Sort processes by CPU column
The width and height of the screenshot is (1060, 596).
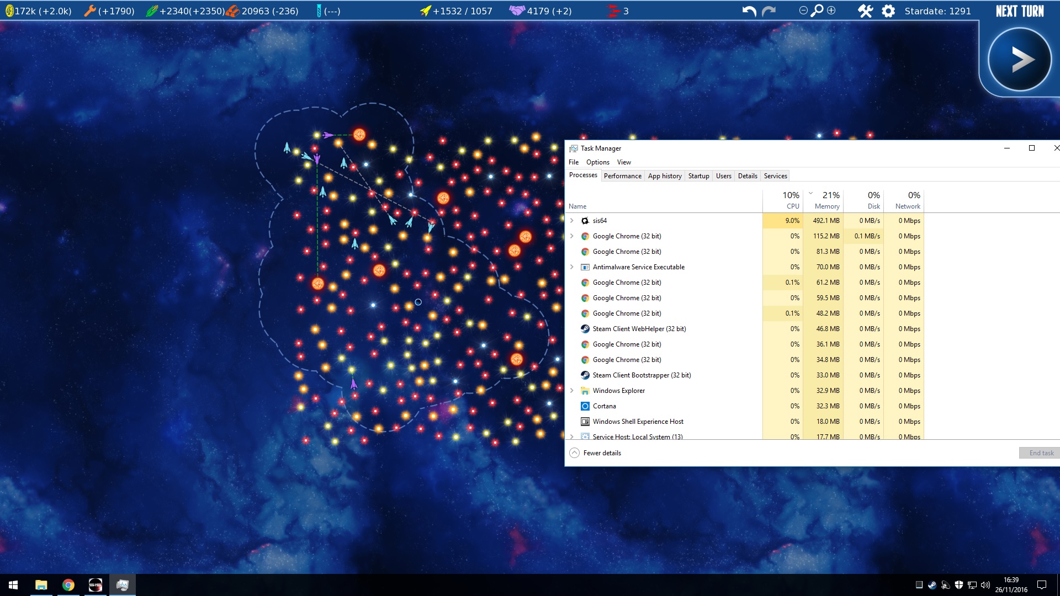(783, 201)
